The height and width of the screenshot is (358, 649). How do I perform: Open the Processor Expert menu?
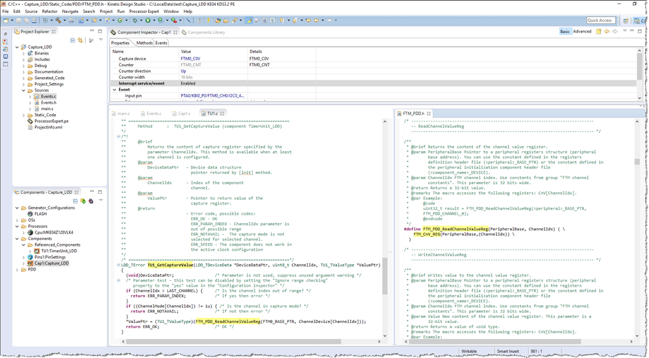143,11
